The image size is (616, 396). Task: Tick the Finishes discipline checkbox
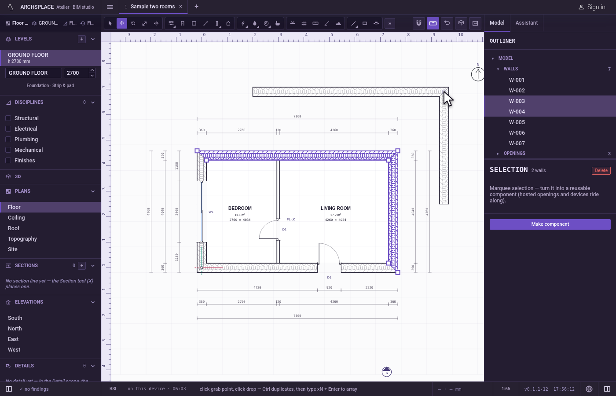(x=8, y=160)
